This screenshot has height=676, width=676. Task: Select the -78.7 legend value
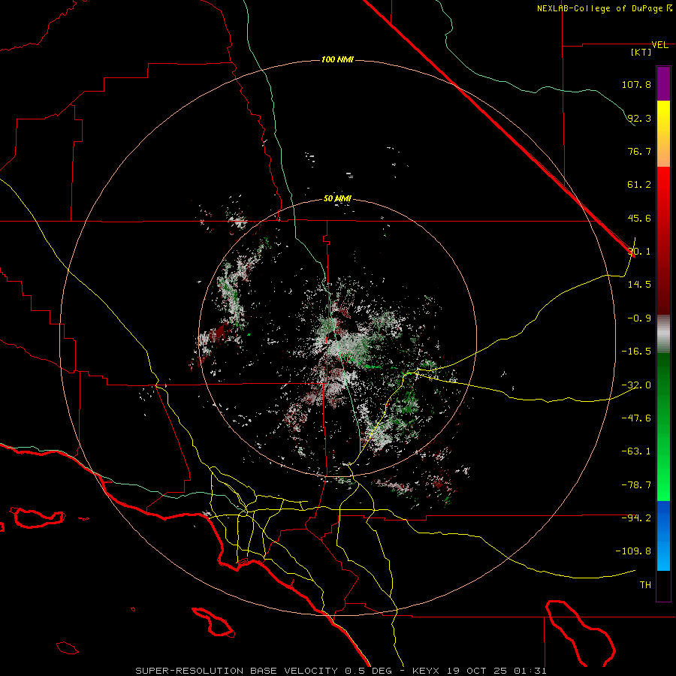pos(636,485)
